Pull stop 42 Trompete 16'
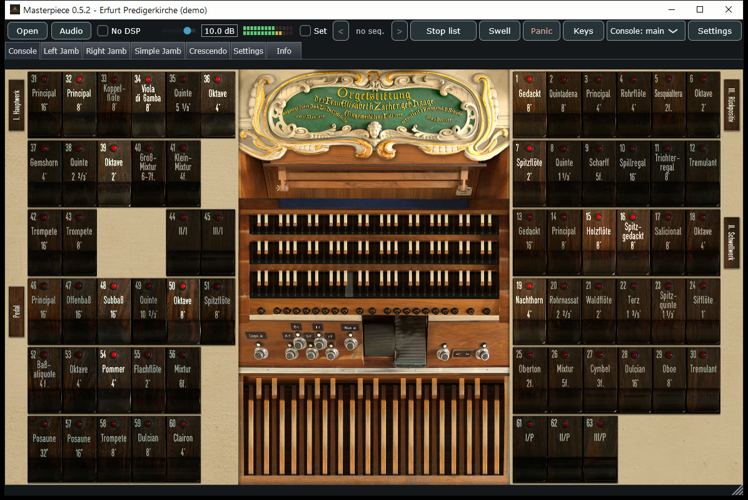The width and height of the screenshot is (748, 500). tap(44, 242)
